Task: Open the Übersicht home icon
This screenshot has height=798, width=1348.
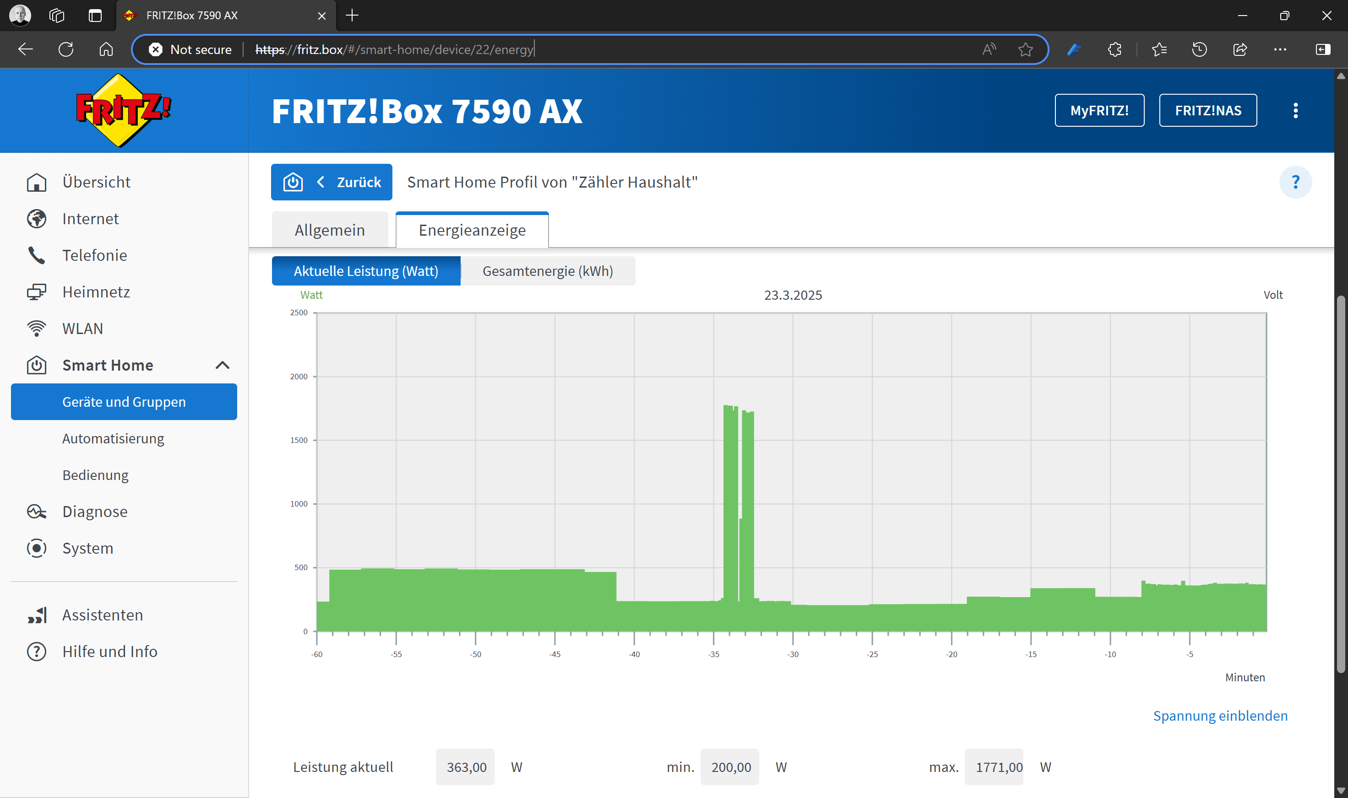Action: (36, 182)
